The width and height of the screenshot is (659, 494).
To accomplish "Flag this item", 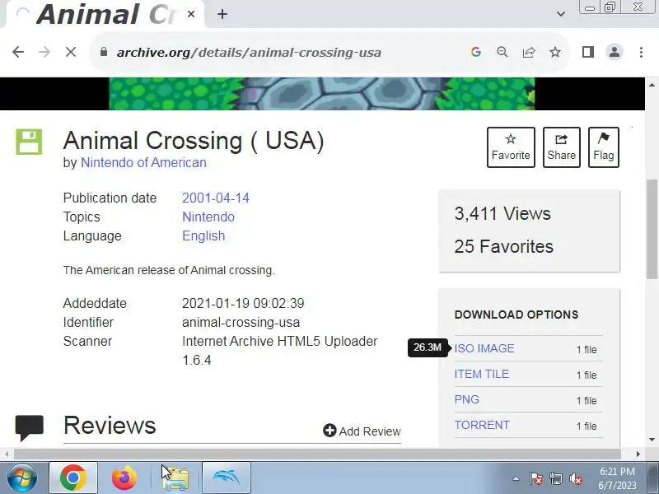I will [x=604, y=147].
